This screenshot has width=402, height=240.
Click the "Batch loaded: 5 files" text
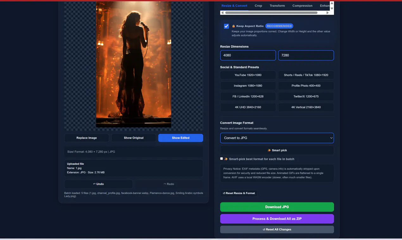[x=80, y=193]
